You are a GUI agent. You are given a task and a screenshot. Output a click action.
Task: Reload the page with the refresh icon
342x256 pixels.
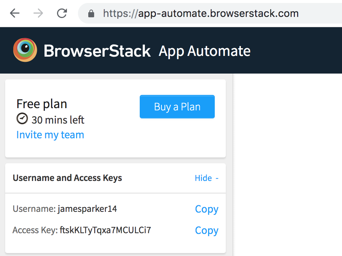click(62, 13)
